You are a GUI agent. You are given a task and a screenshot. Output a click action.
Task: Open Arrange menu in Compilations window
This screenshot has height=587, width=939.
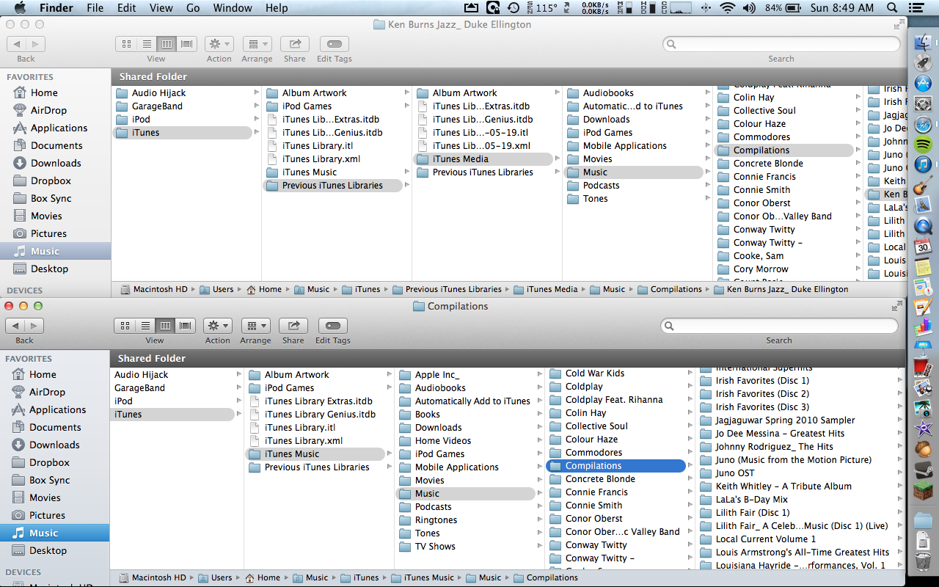point(255,326)
